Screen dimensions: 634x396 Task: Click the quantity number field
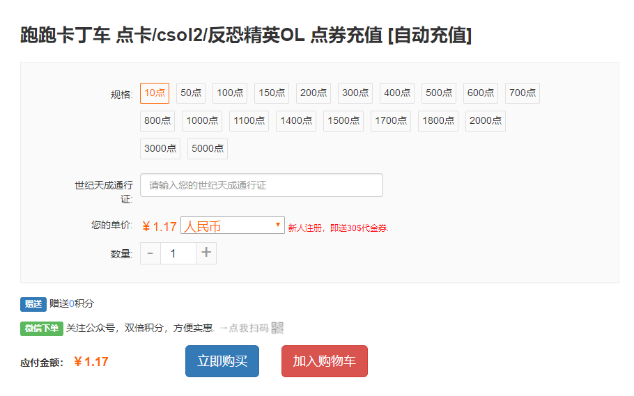click(x=178, y=253)
